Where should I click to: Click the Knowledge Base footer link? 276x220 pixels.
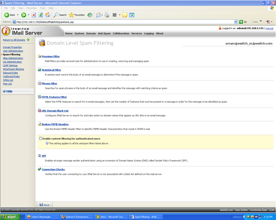(x=258, y=210)
